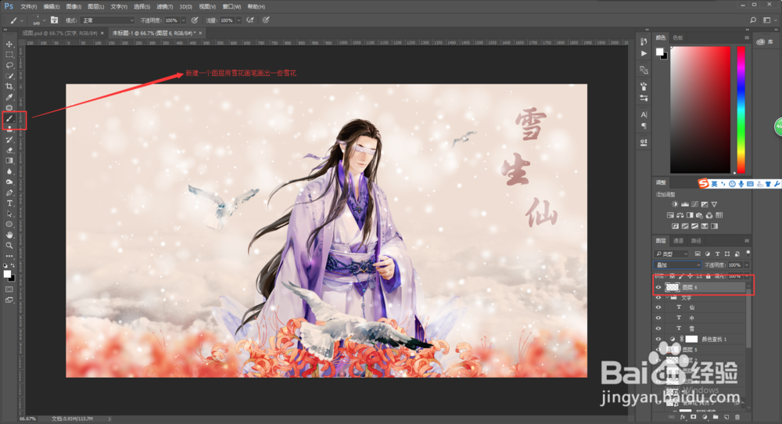Select the Hand tool

tap(9, 235)
